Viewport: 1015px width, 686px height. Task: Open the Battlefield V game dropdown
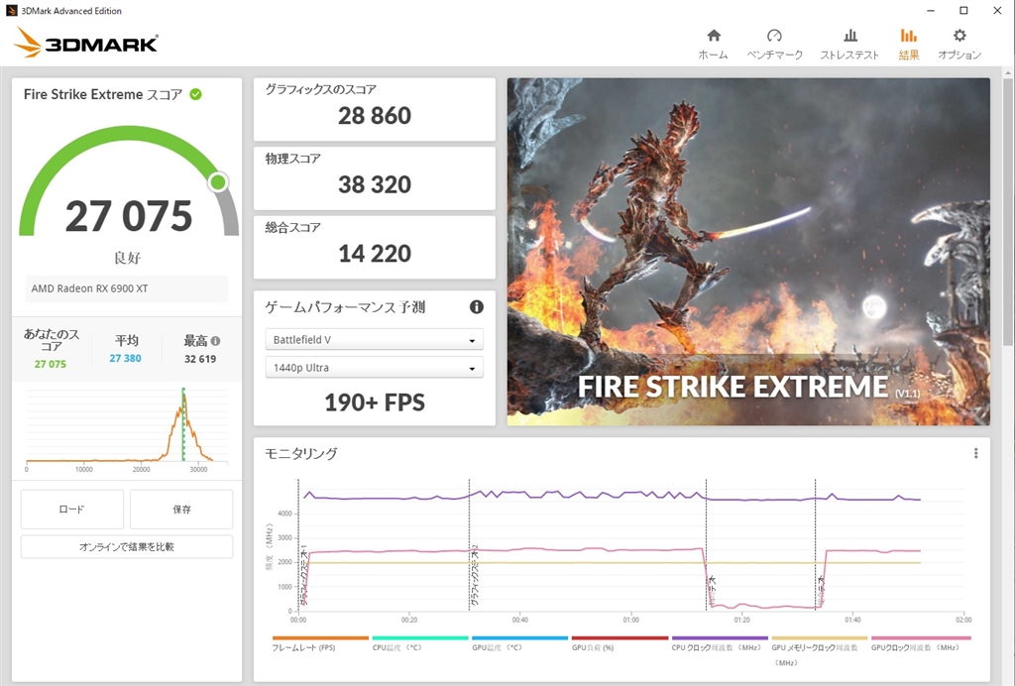[374, 339]
